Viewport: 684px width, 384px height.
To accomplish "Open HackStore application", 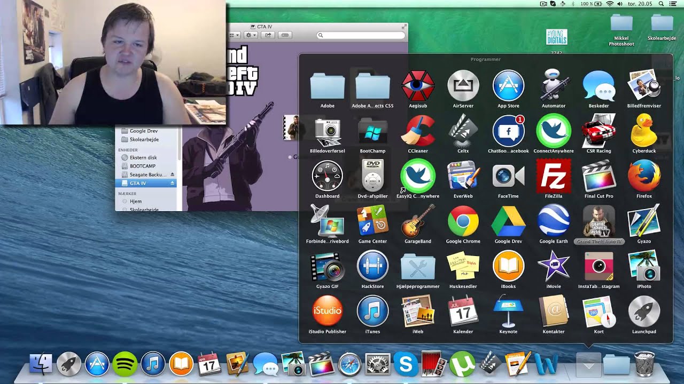I will (x=372, y=266).
